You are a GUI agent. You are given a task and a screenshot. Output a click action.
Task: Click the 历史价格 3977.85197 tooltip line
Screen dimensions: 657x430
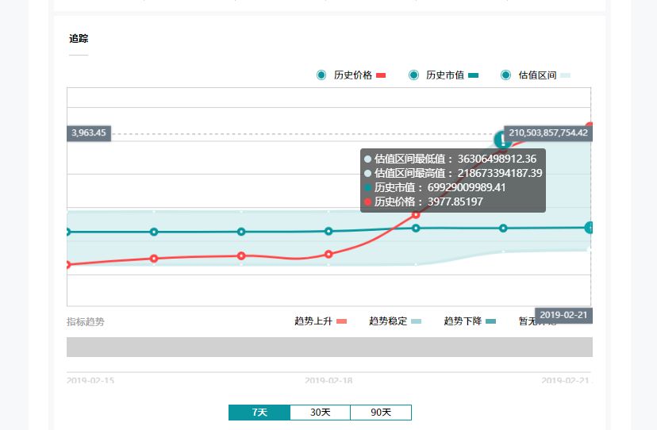click(424, 202)
